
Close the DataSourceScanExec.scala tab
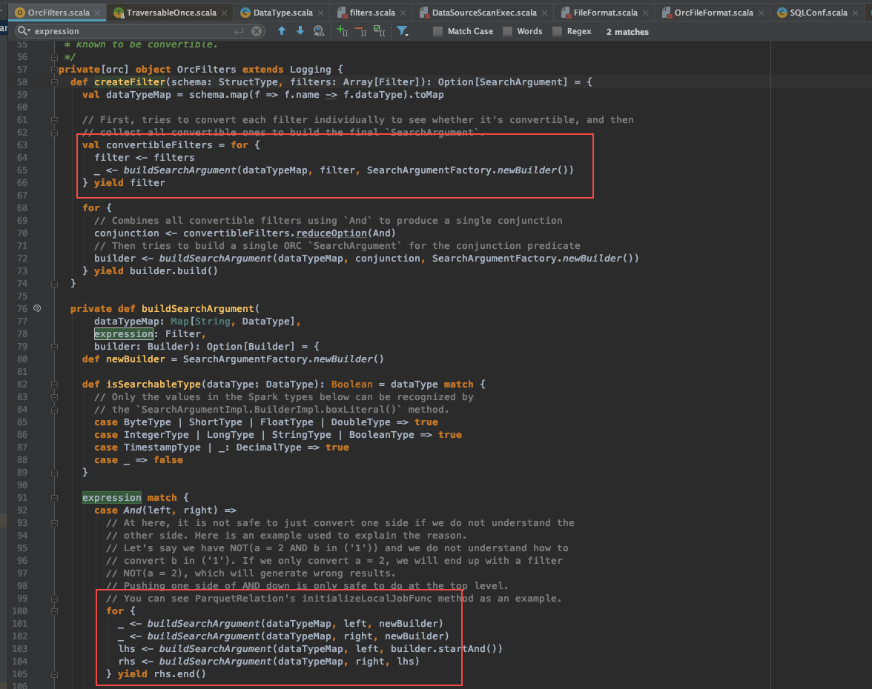544,12
